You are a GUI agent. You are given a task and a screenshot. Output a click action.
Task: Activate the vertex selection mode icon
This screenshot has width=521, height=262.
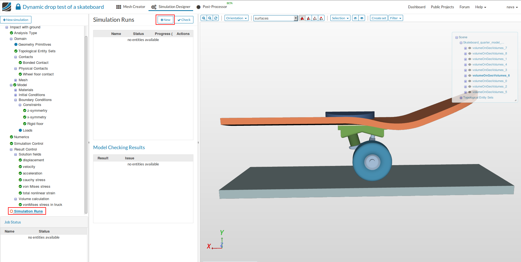(321, 18)
